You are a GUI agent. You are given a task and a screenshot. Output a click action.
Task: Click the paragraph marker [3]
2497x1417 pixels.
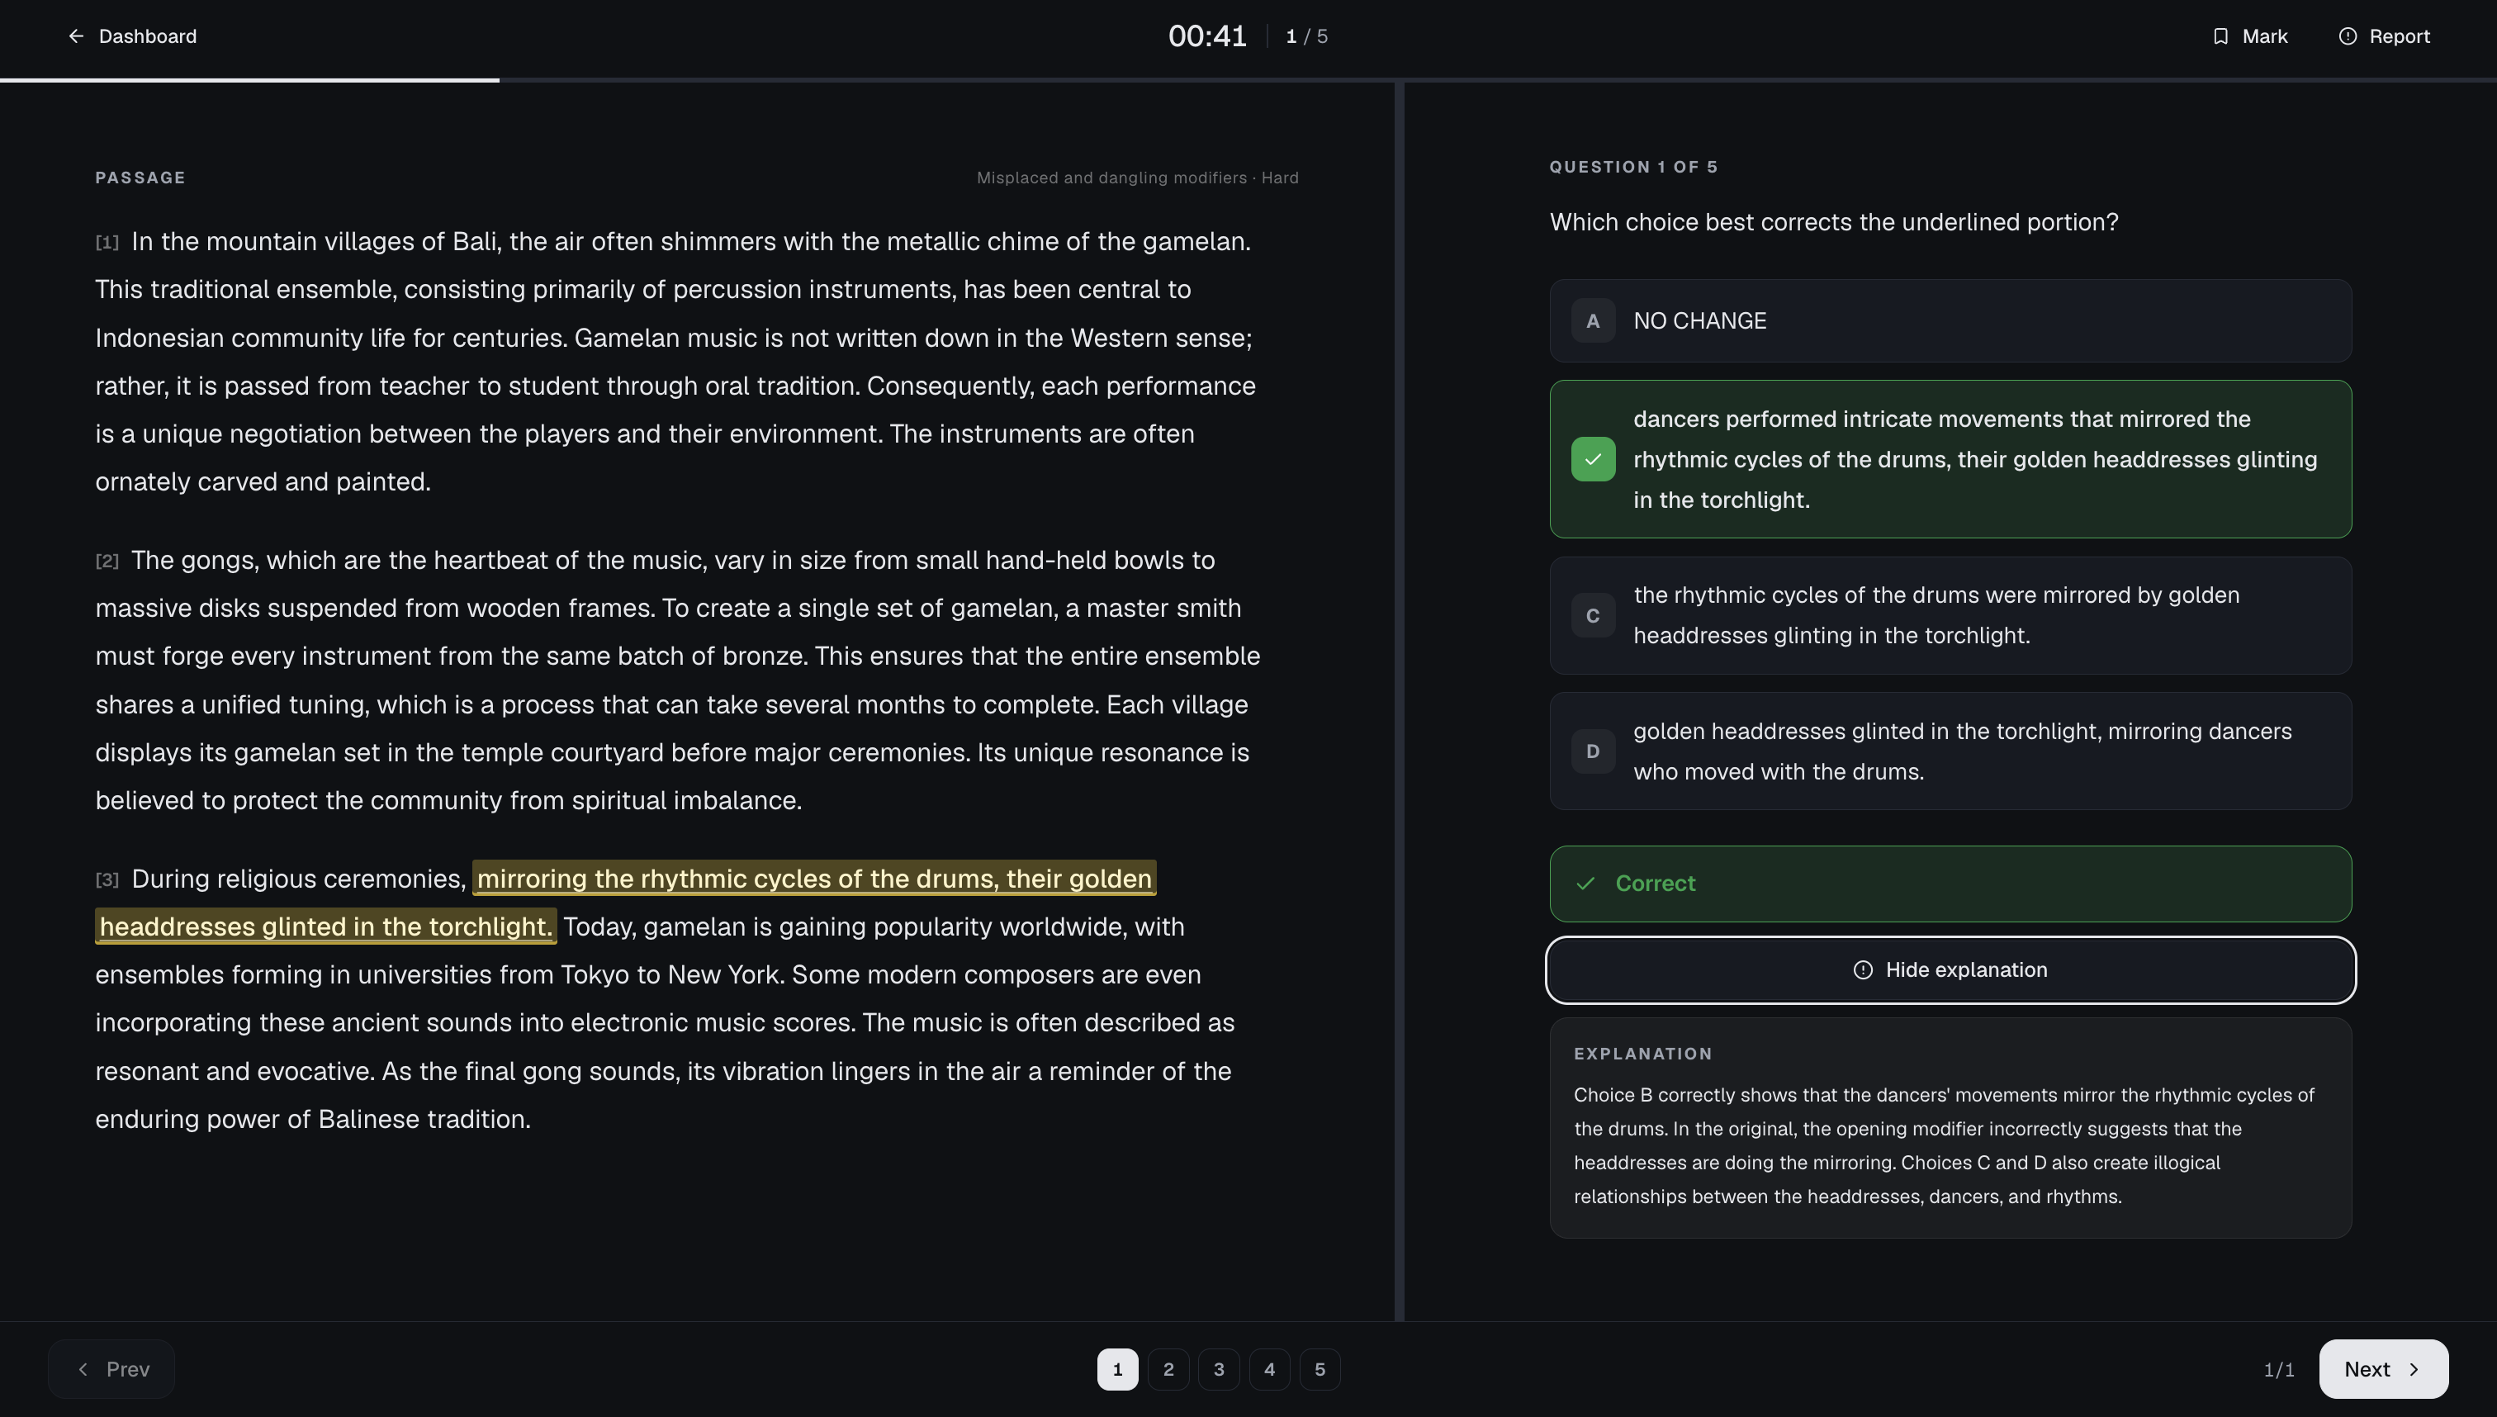107,879
